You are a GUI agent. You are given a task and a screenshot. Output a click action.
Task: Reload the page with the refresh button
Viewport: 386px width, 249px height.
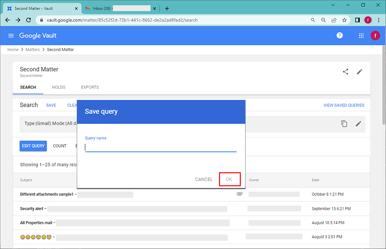pos(29,20)
